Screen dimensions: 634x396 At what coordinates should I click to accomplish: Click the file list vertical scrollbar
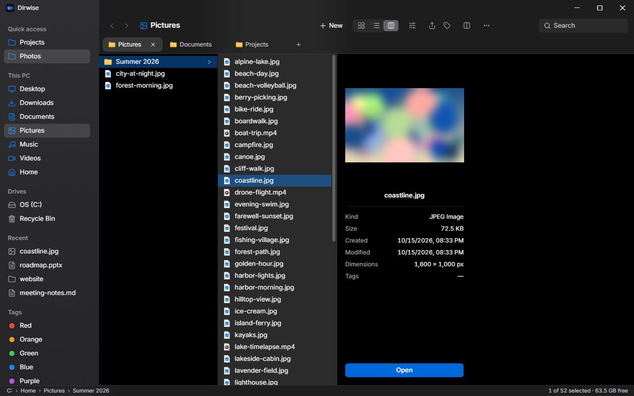point(334,148)
